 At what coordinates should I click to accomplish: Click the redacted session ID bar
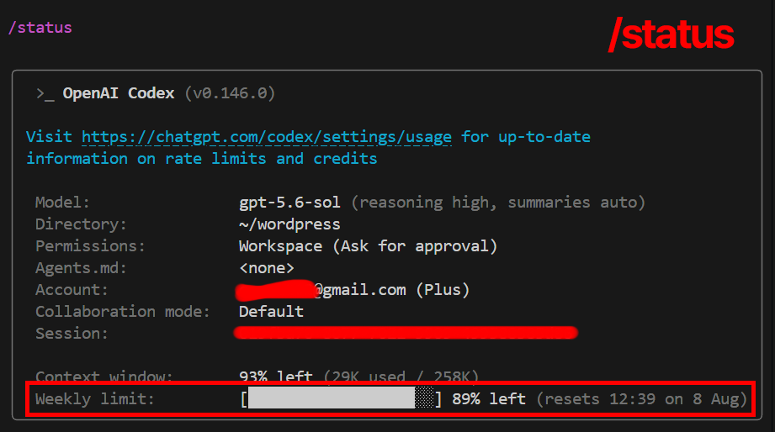(x=406, y=333)
